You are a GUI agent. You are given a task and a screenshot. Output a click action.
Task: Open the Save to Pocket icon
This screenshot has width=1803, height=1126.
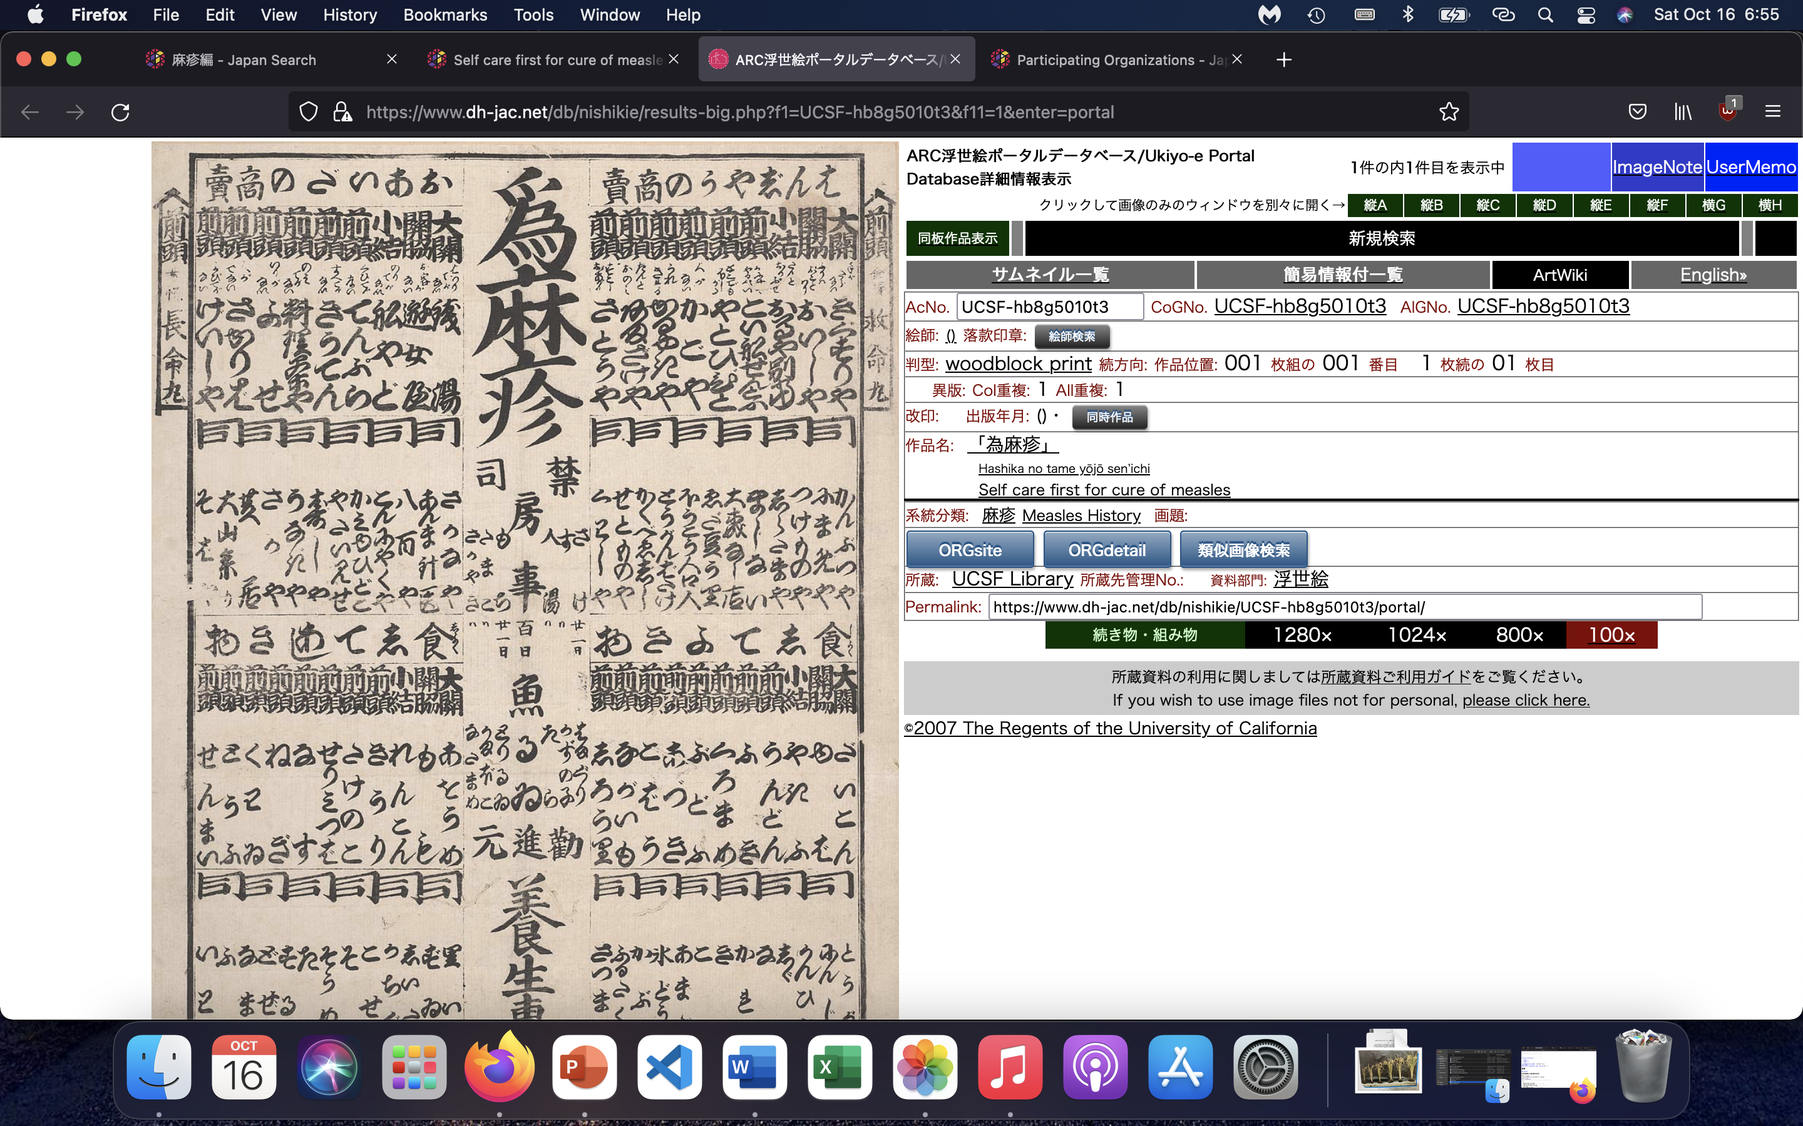click(1637, 113)
